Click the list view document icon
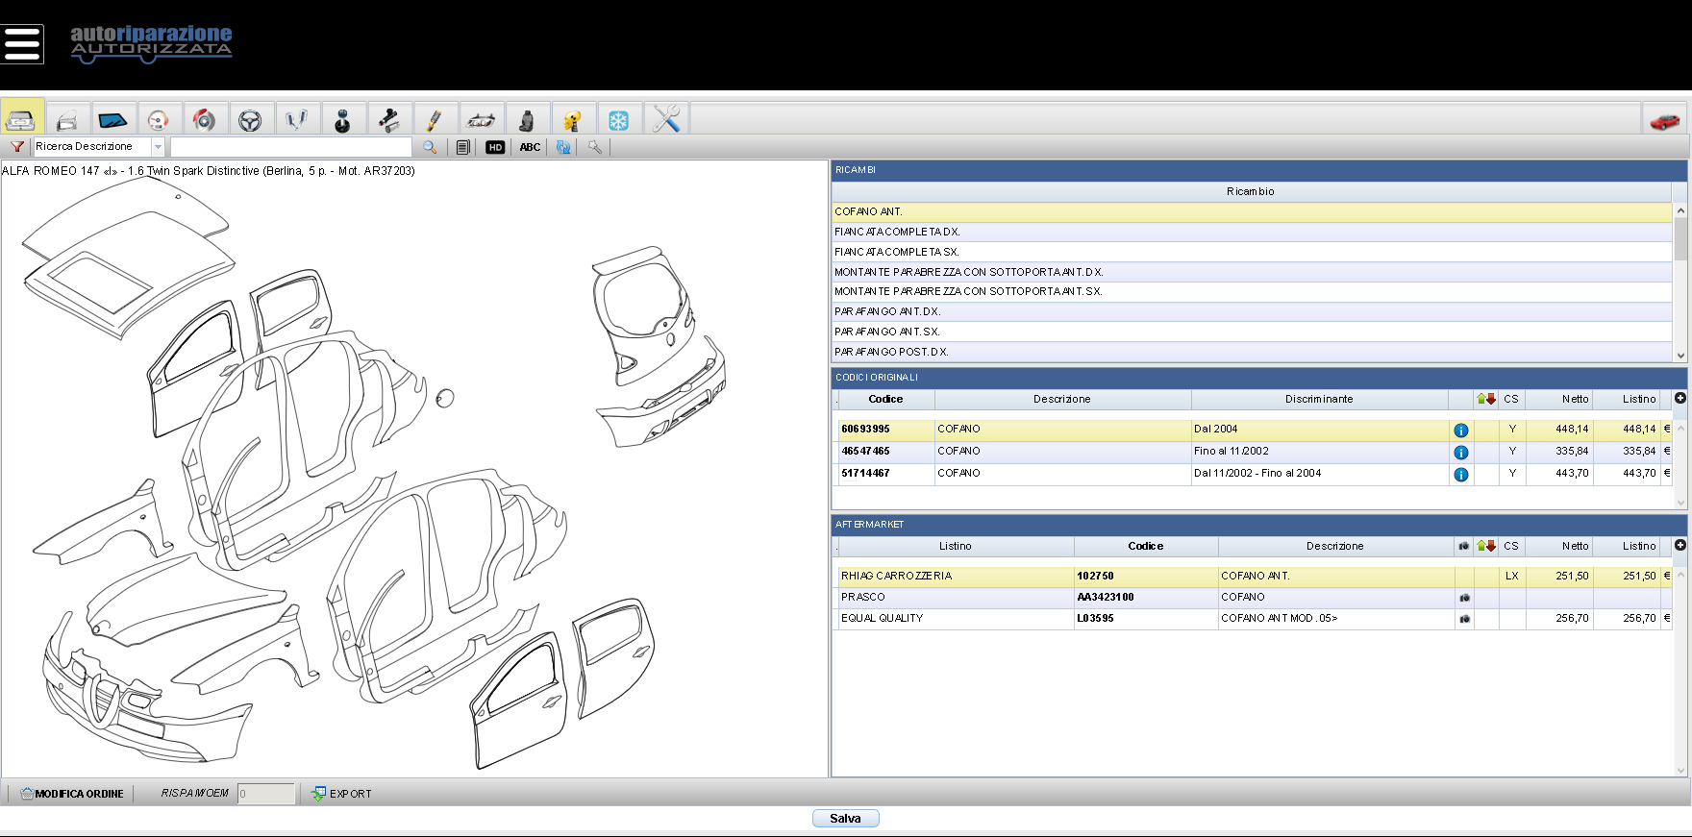Image resolution: width=1692 pixels, height=837 pixels. [463, 147]
